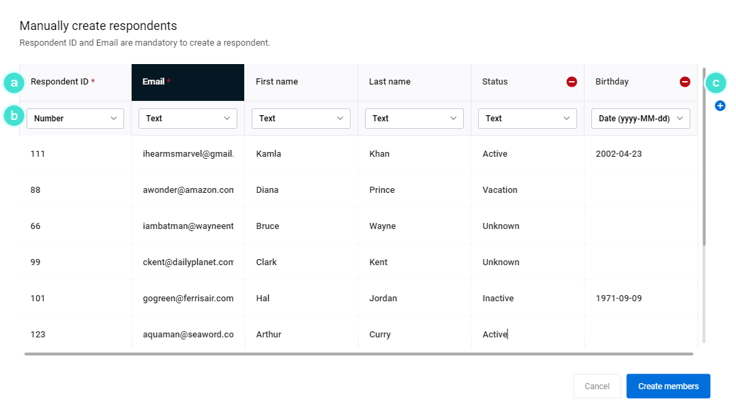Click the awonder@amazon email cell
The height and width of the screenshot is (411, 736).
[x=188, y=189]
